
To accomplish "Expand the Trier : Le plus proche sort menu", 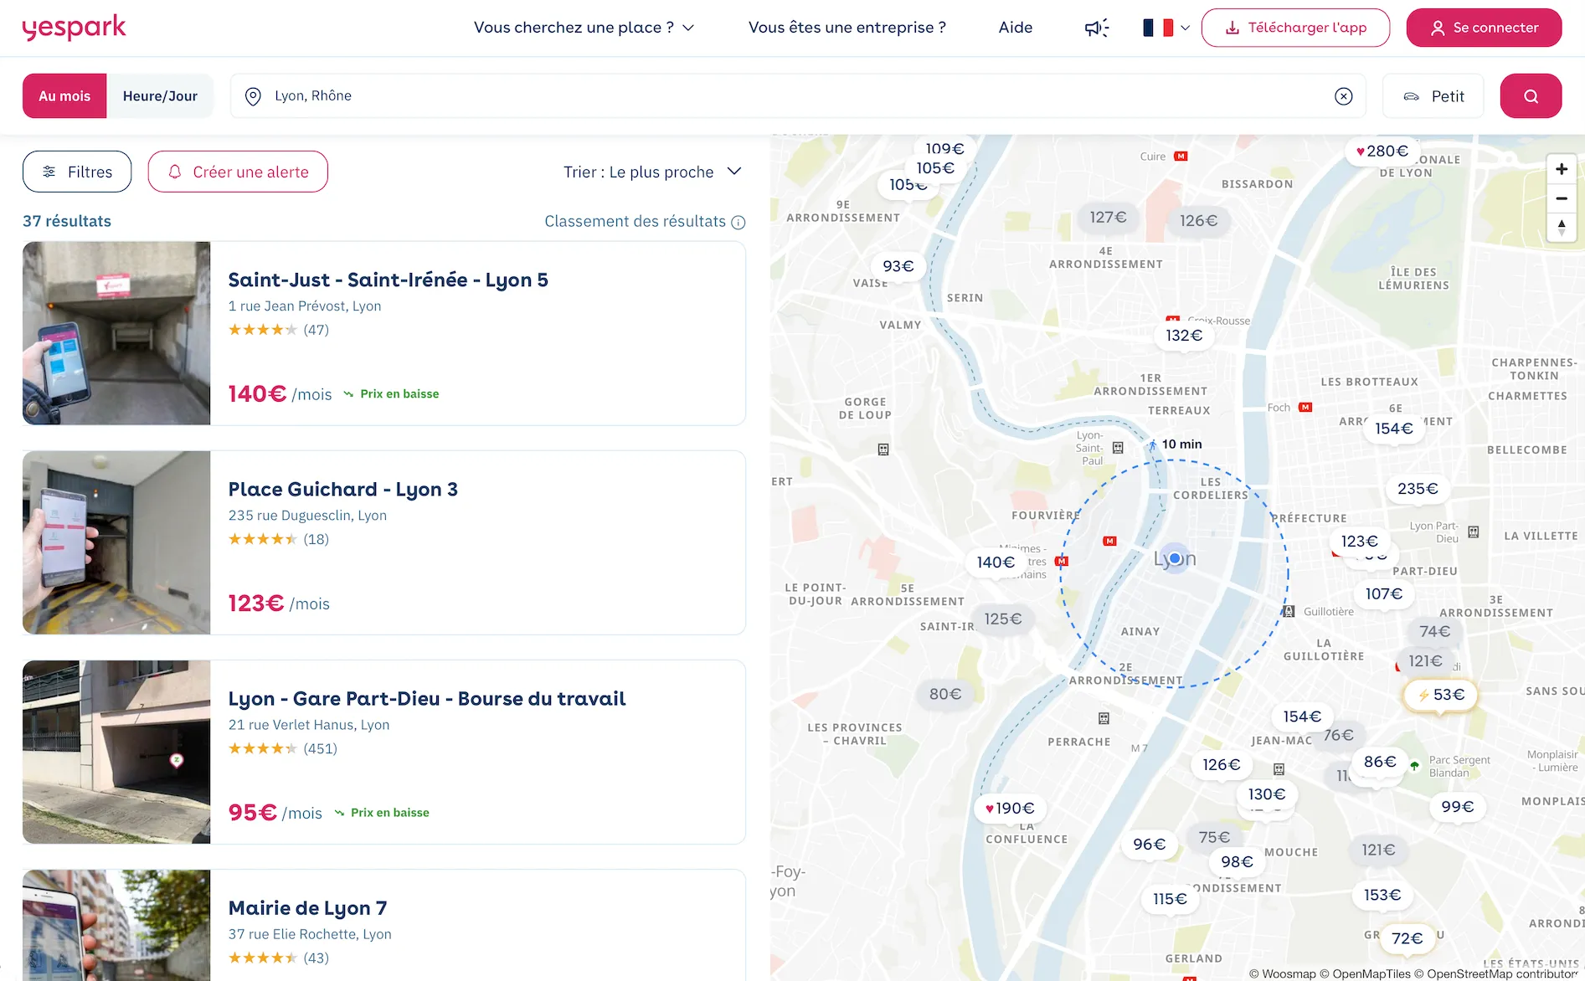I will [x=652, y=172].
